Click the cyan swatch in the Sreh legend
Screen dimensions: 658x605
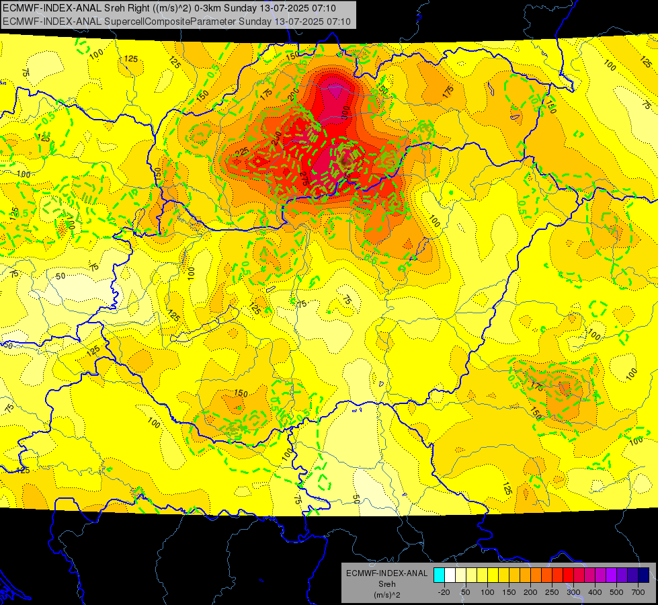click(x=439, y=575)
